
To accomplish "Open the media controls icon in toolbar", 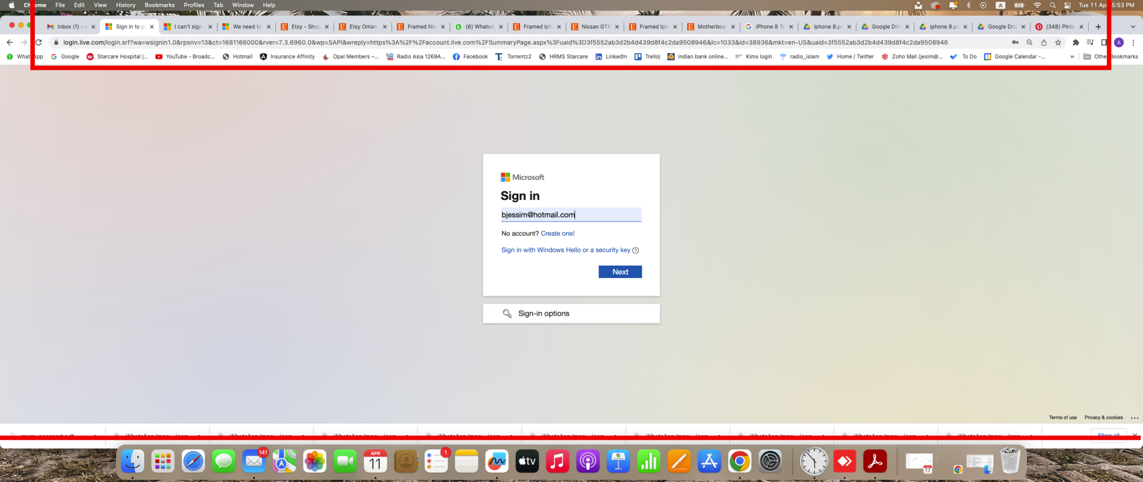I will [x=1090, y=42].
